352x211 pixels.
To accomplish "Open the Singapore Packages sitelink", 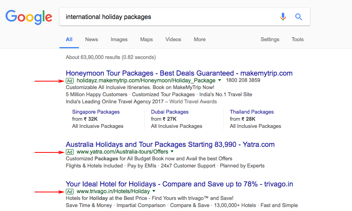I will pyautogui.click(x=96, y=112).
